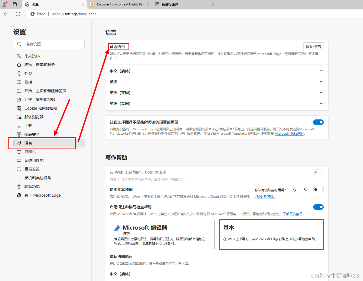
Task: Click the Cookie 和网站权限 icon
Action: coord(19,108)
